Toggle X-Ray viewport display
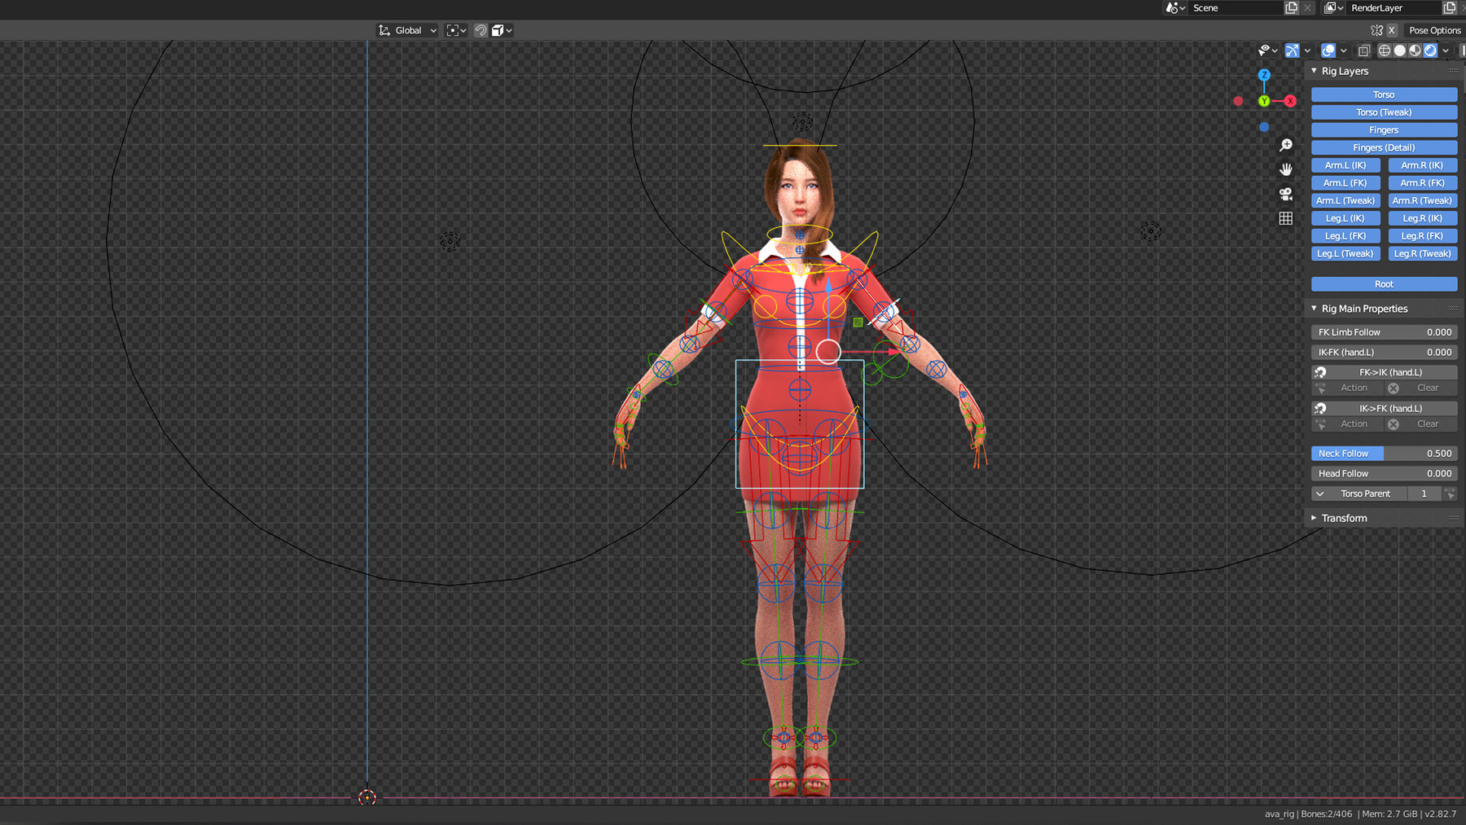1466x825 pixels. click(1363, 50)
